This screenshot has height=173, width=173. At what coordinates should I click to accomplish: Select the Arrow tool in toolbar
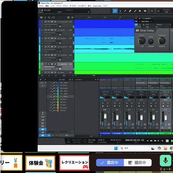115,11
